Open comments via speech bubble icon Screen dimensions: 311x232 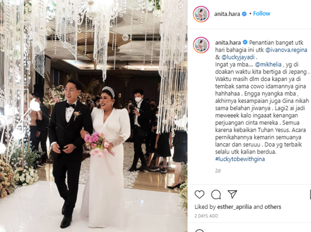point(216,194)
